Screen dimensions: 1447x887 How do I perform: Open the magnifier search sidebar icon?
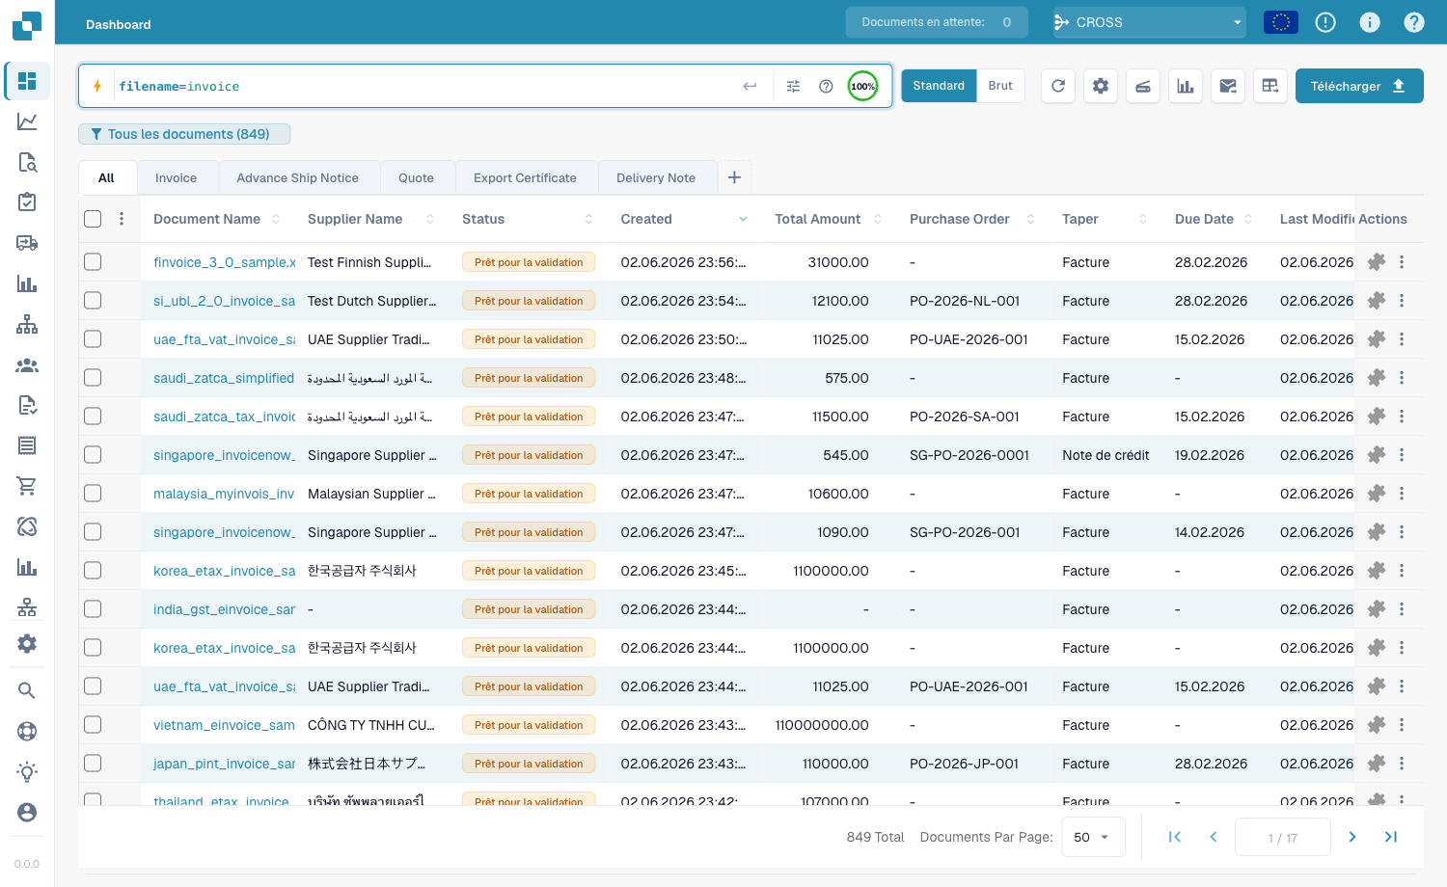27,690
